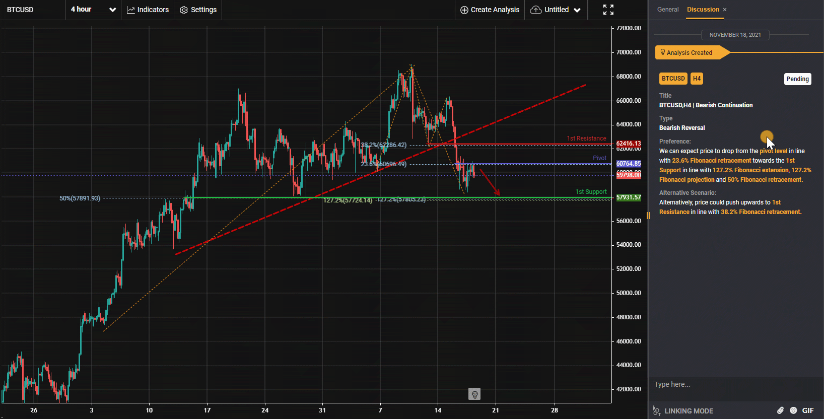Screen dimensions: 824x419
Task: Click the side panel collapse handle
Action: 648,216
